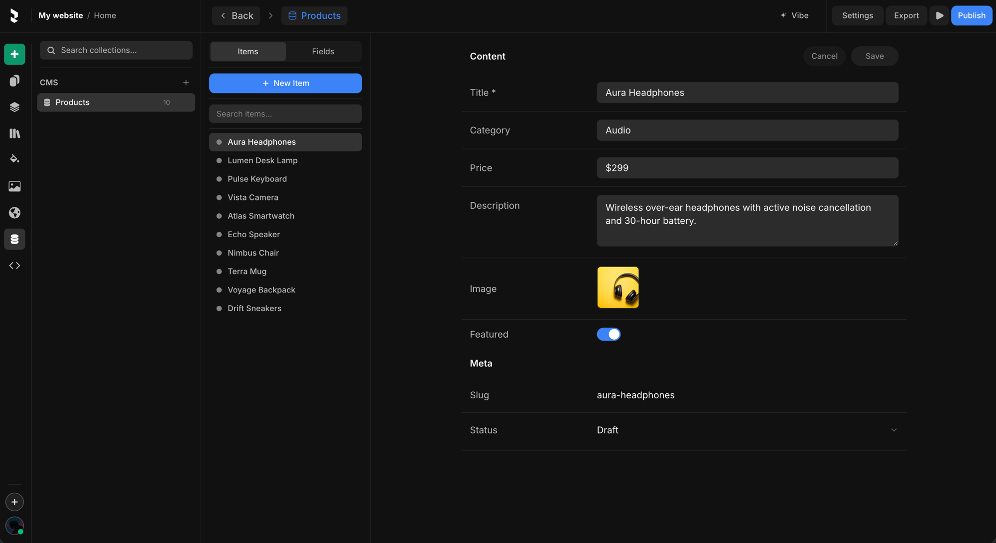Click the headphones image thumbnail
996x543 pixels.
[x=618, y=287]
